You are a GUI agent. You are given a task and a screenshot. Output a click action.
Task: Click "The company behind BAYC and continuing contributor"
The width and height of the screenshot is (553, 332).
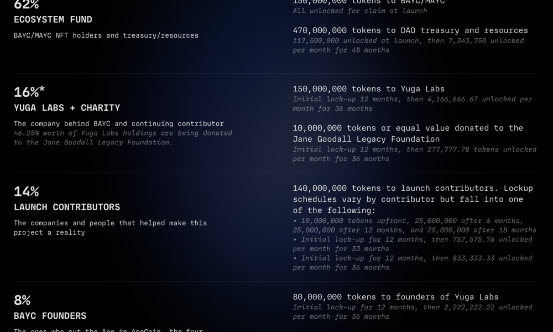click(119, 124)
